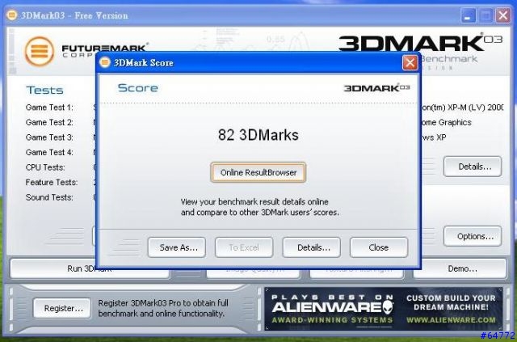This screenshot has height=342, width=517.
Task: Click Save As in score dialog
Action: click(x=177, y=247)
